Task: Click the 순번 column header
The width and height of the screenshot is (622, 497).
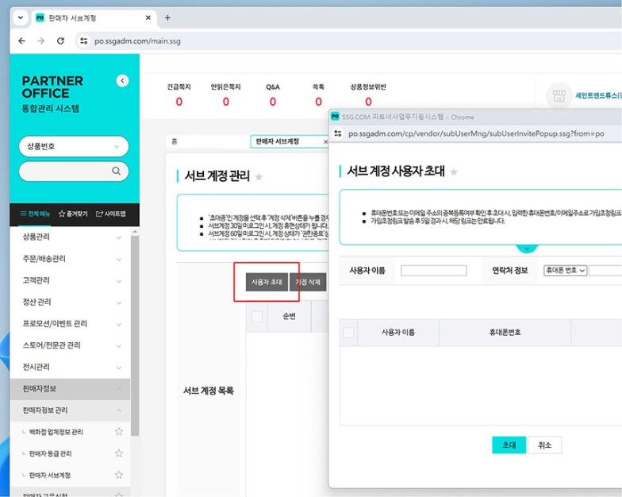Action: [289, 316]
